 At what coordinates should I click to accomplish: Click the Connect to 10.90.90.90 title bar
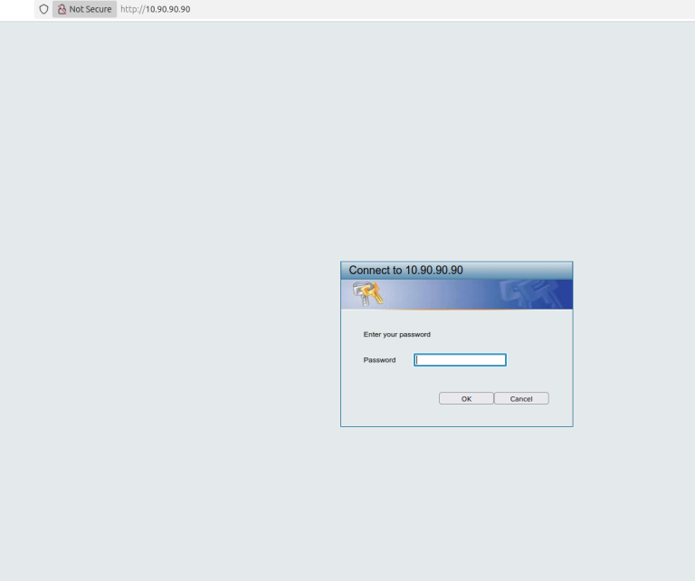coord(456,271)
